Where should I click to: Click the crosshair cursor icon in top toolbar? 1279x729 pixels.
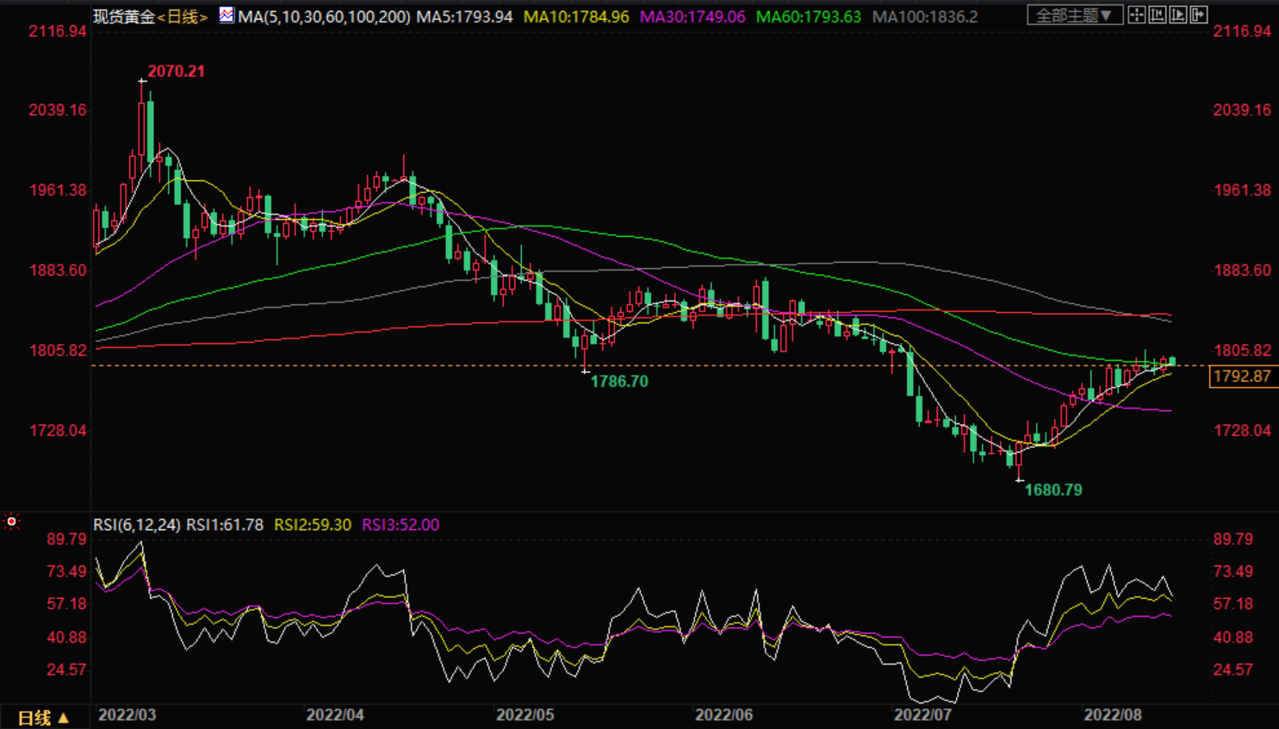pyautogui.click(x=1137, y=15)
